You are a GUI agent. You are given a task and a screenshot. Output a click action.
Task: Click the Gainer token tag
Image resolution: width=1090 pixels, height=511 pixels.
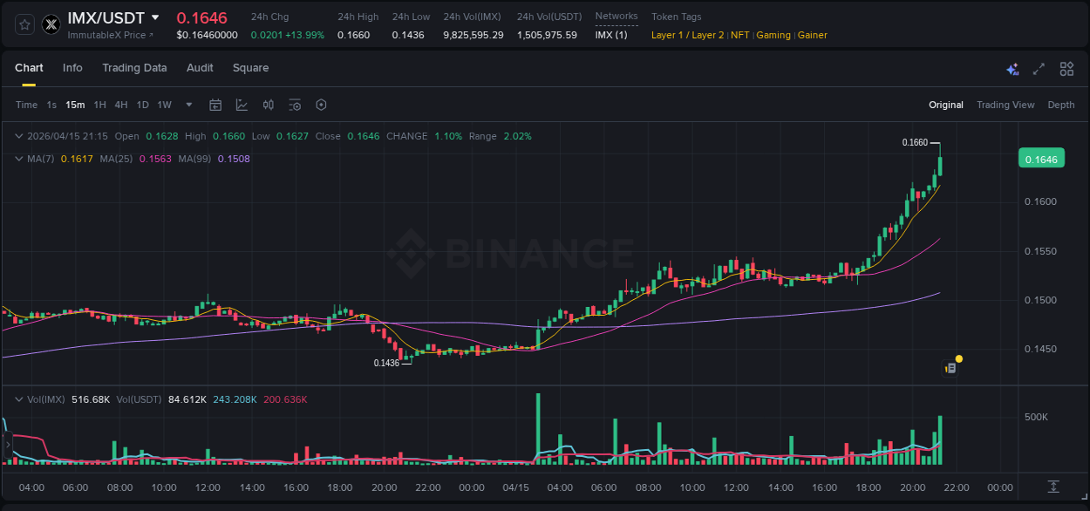point(812,35)
